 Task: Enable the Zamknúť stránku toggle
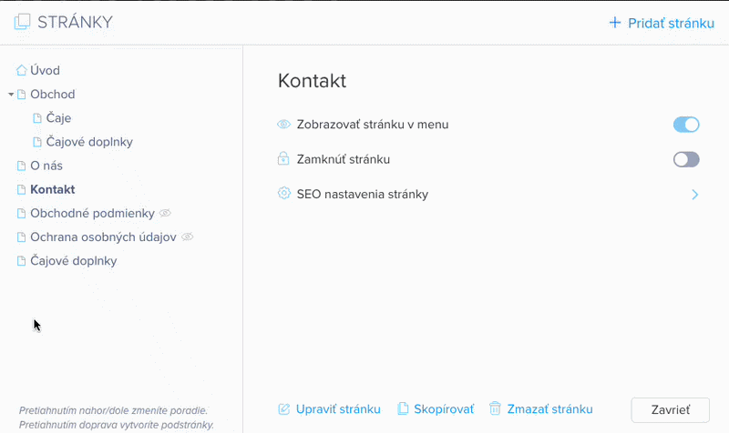tap(685, 159)
